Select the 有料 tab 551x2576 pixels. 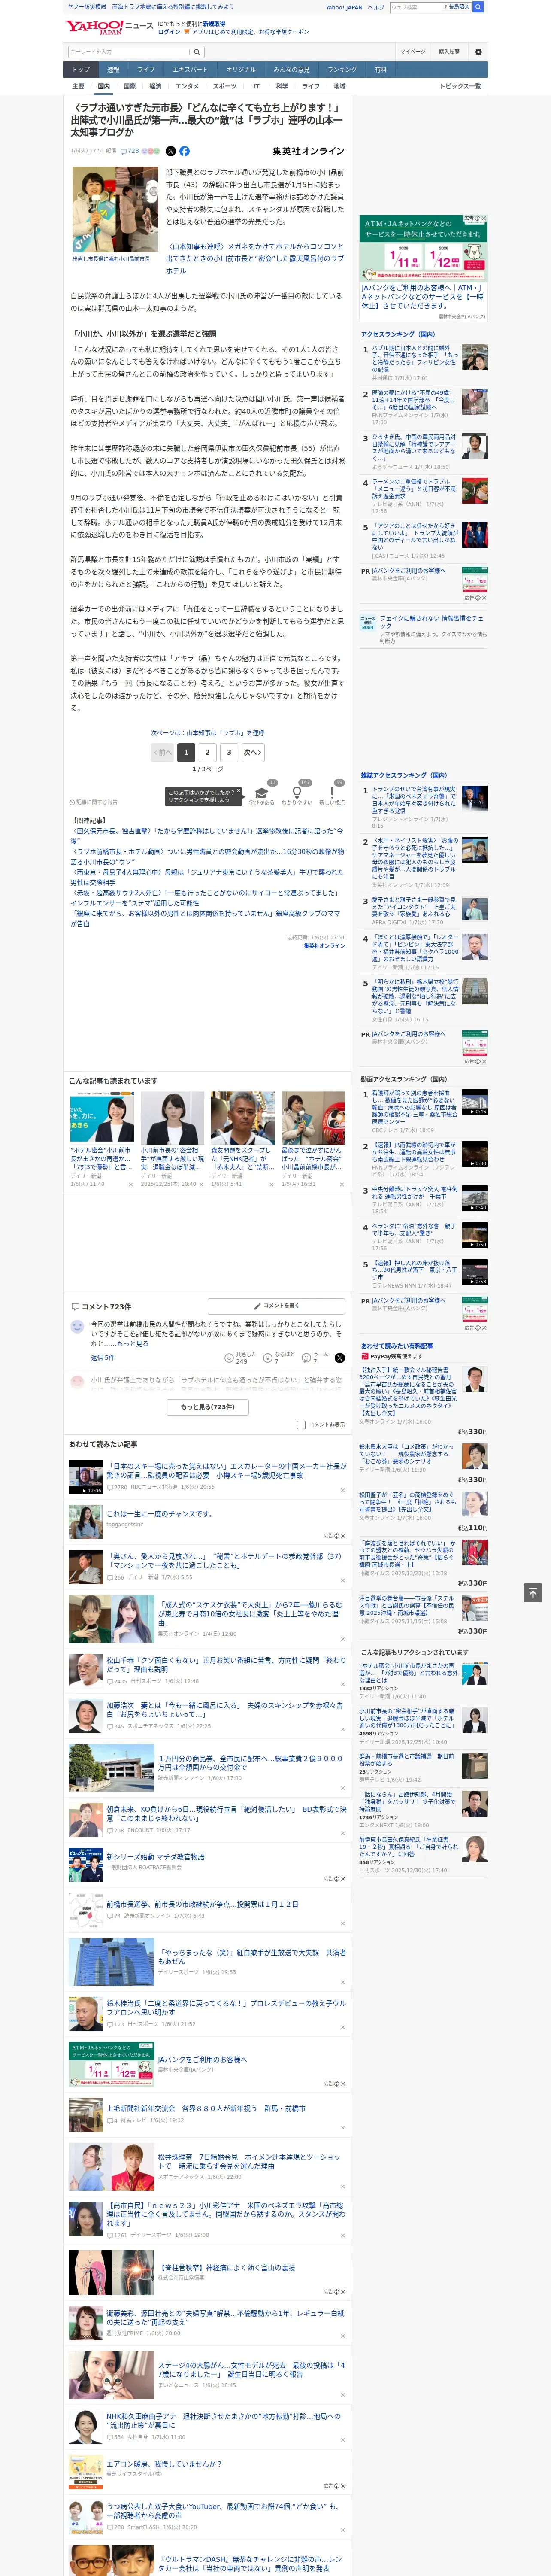click(x=380, y=70)
